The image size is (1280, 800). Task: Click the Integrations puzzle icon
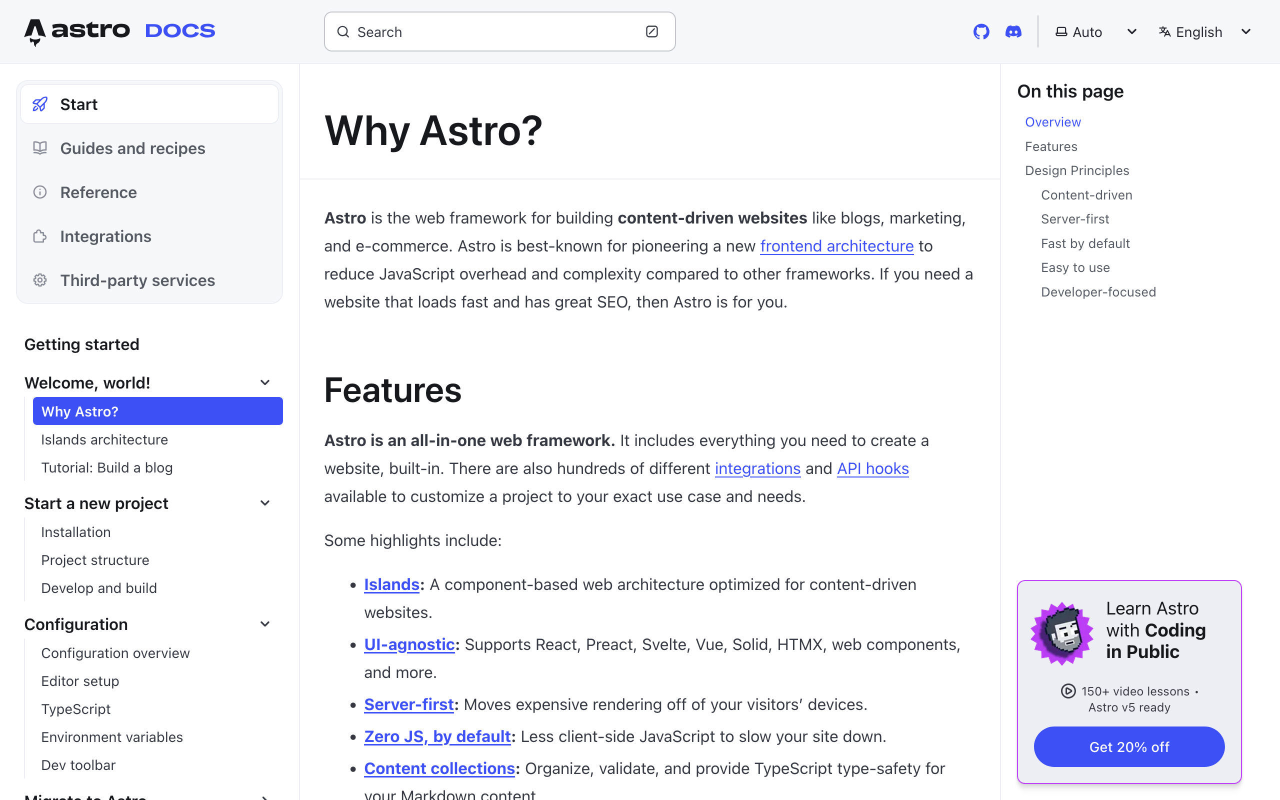coord(40,236)
